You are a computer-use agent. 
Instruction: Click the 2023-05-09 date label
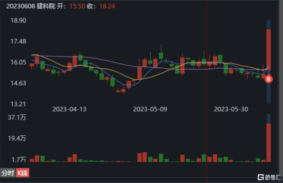(150, 109)
